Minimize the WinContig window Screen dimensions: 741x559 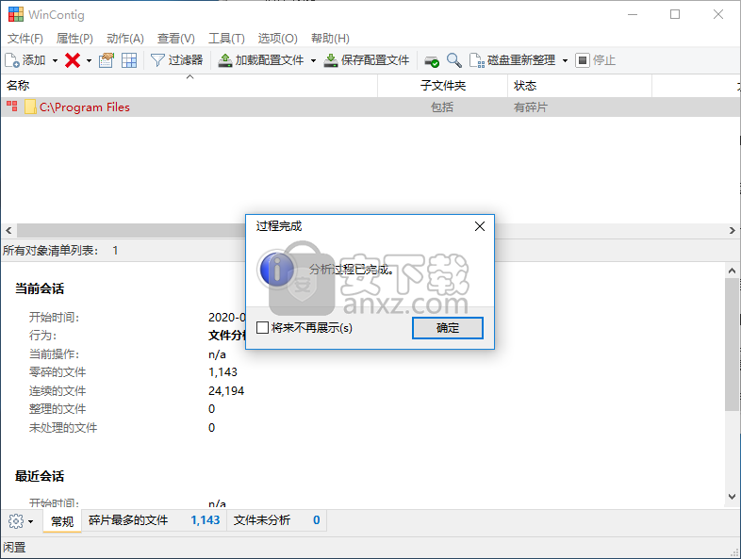[633, 14]
